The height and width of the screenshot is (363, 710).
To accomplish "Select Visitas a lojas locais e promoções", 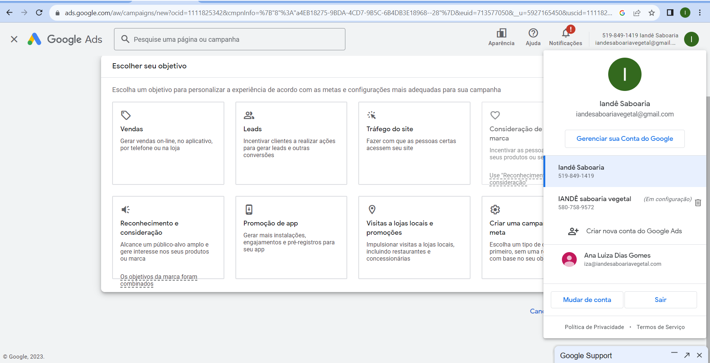I will (414, 237).
